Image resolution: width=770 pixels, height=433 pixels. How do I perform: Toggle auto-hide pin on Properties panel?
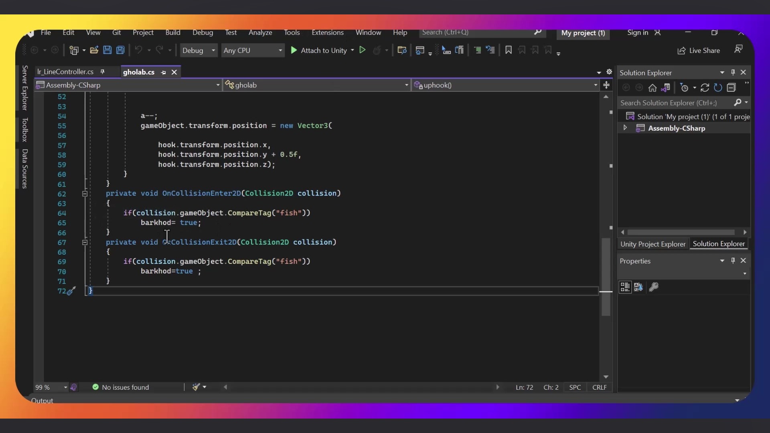[733, 261]
